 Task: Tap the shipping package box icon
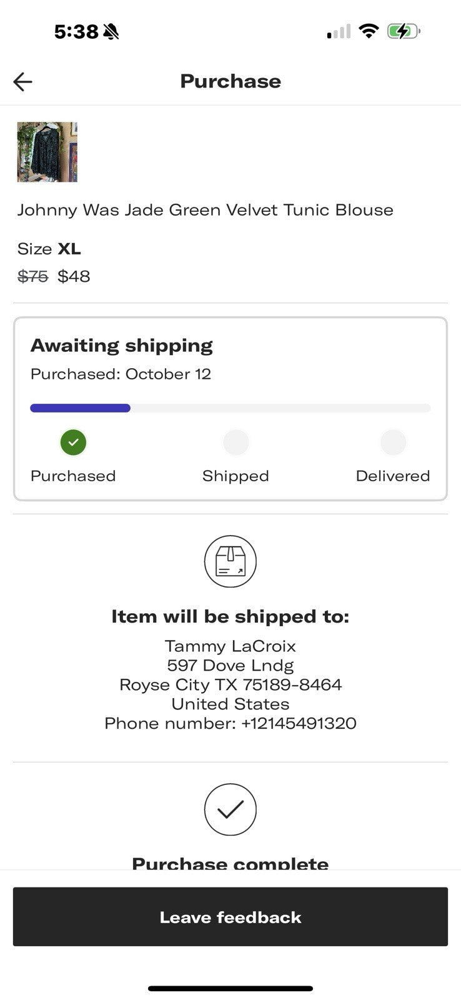pyautogui.click(x=230, y=561)
